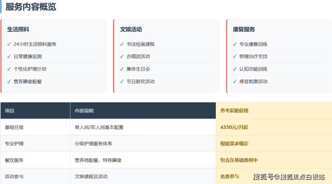Click the 内容说明 column header
Image resolution: width=332 pixels, height=184 pixels.
[84, 111]
